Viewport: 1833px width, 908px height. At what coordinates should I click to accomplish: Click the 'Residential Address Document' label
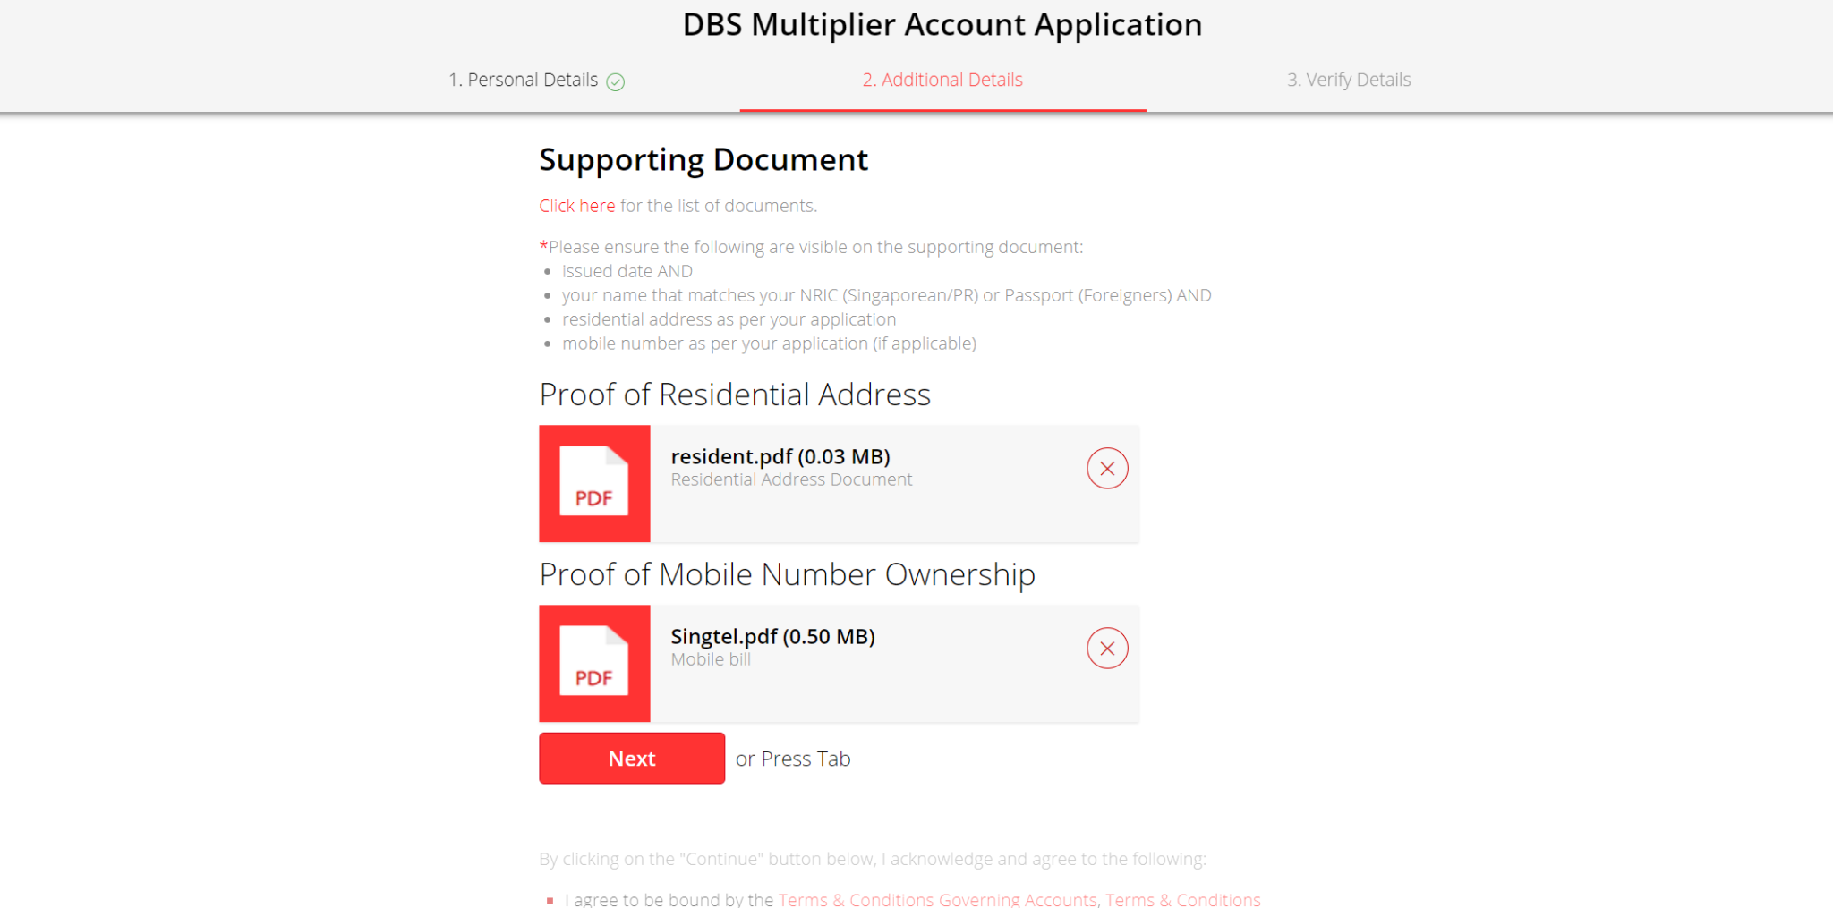pos(791,480)
